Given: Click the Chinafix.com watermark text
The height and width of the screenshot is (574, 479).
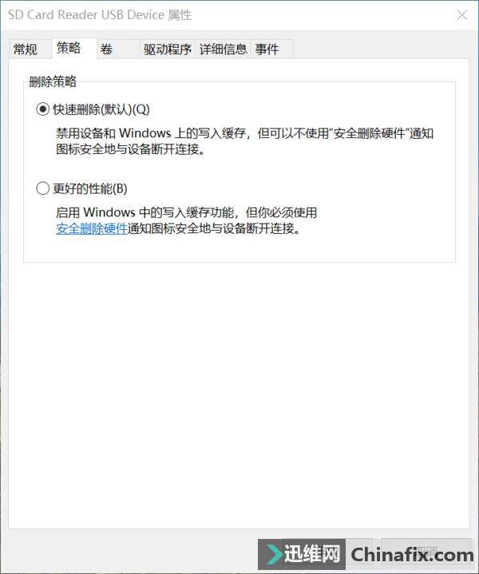Looking at the screenshot, I should [413, 555].
